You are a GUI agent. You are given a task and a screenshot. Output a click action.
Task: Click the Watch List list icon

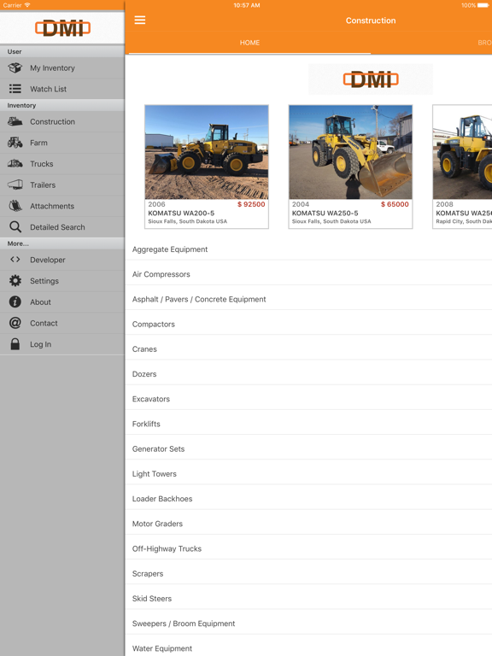(x=15, y=89)
